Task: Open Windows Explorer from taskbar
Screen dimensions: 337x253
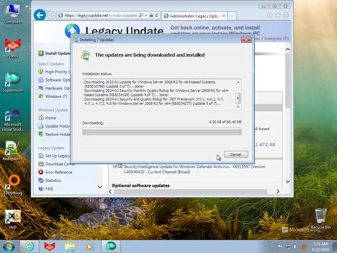Action: pyautogui.click(x=70, y=246)
